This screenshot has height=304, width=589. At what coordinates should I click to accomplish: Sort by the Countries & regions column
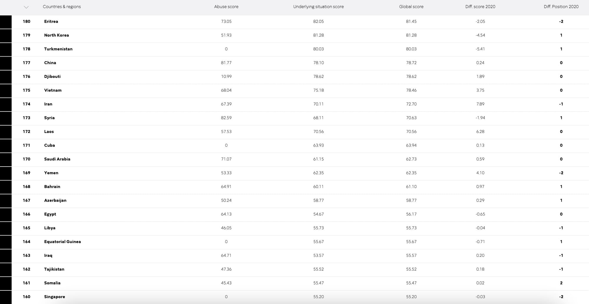click(62, 6)
